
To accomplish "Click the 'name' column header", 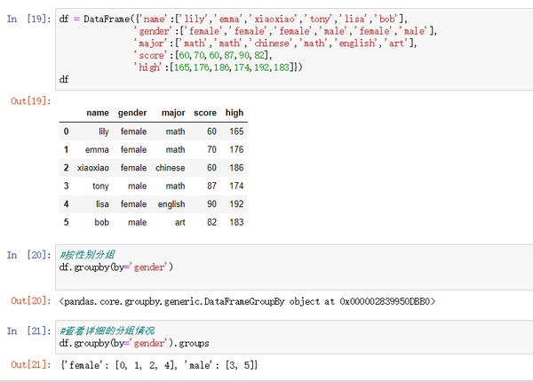I will (98, 113).
